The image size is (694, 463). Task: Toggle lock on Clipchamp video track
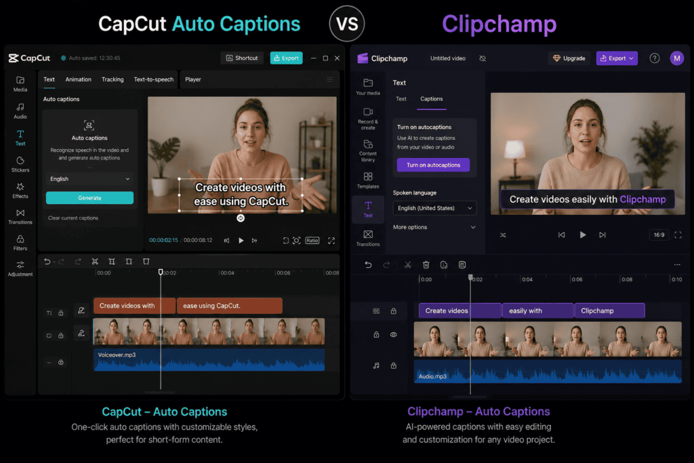376,335
